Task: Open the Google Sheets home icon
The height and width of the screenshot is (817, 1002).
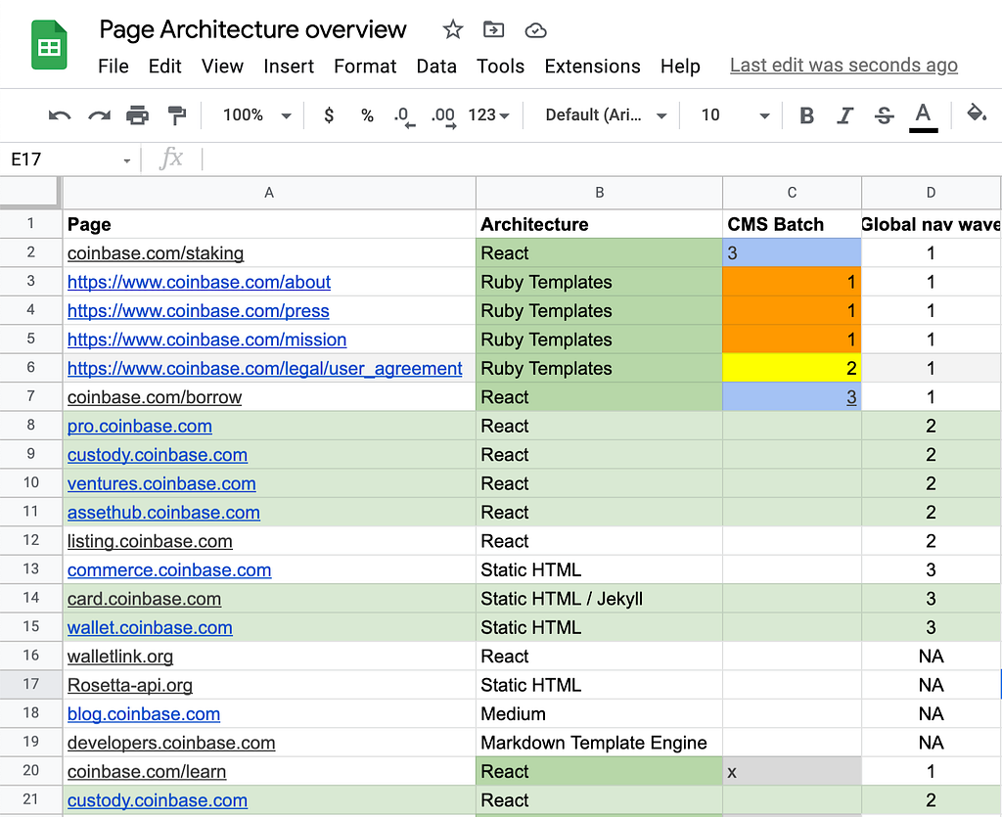Action: (x=49, y=45)
